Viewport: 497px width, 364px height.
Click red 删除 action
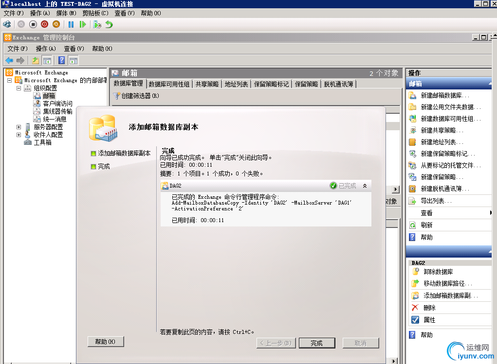(429, 308)
